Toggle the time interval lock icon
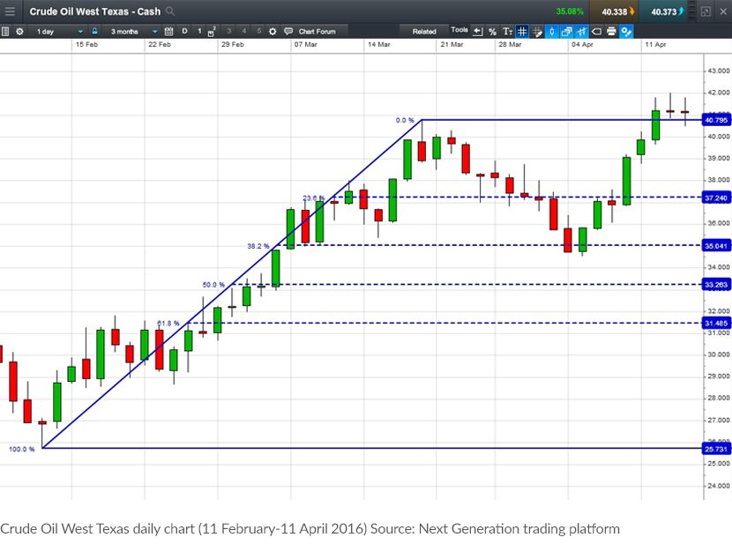Screen dimensions: 732x545 coord(94,31)
